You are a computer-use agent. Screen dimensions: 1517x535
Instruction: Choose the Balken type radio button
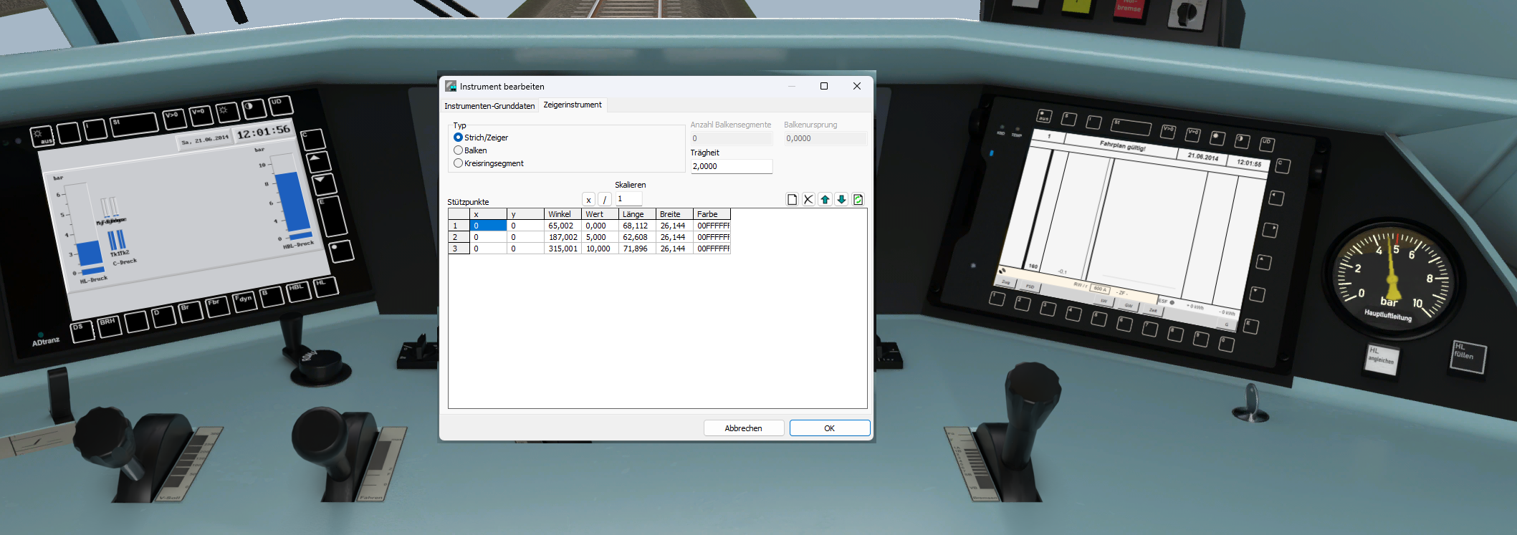coord(470,150)
